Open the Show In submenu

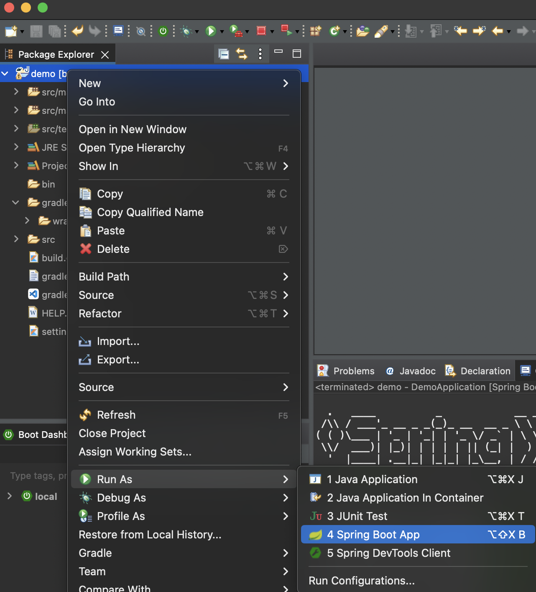click(184, 166)
